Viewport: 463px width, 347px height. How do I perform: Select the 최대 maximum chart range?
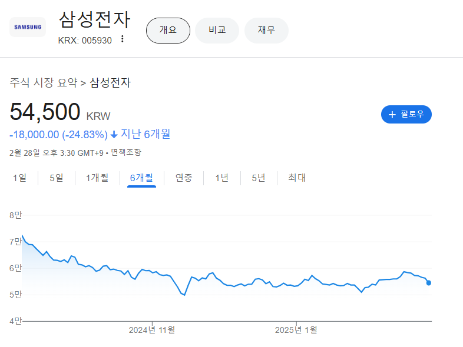(x=297, y=178)
